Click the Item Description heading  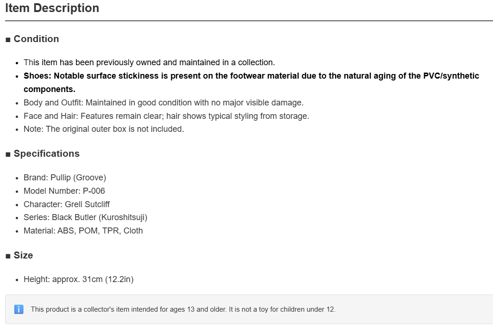pyautogui.click(x=52, y=8)
